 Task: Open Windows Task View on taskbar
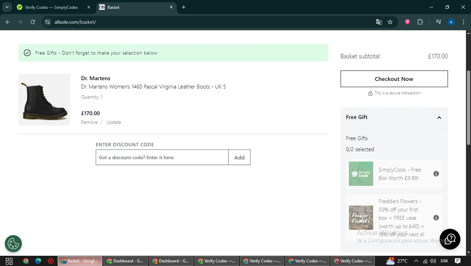coord(9,261)
